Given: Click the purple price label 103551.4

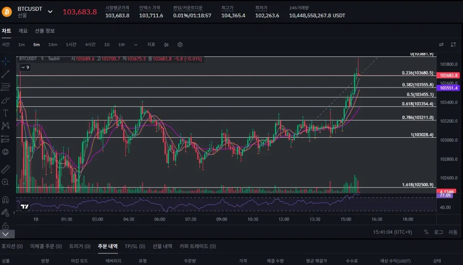Looking at the screenshot, I should point(448,88).
